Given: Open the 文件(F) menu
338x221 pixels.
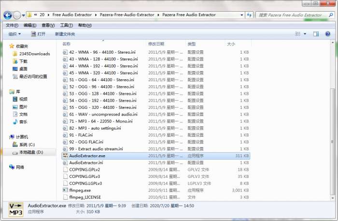Looking at the screenshot, I should pos(12,25).
